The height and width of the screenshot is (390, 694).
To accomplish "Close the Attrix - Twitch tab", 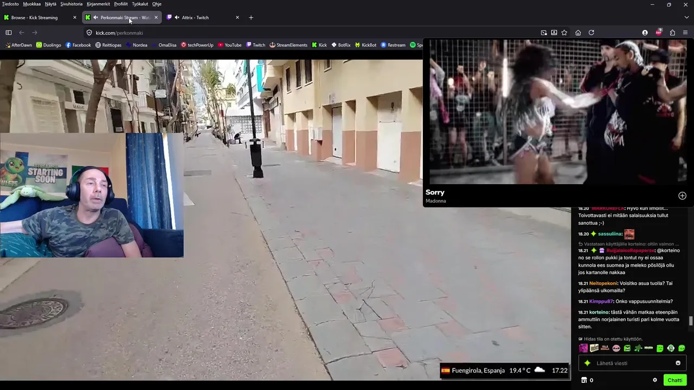I will coord(237,17).
